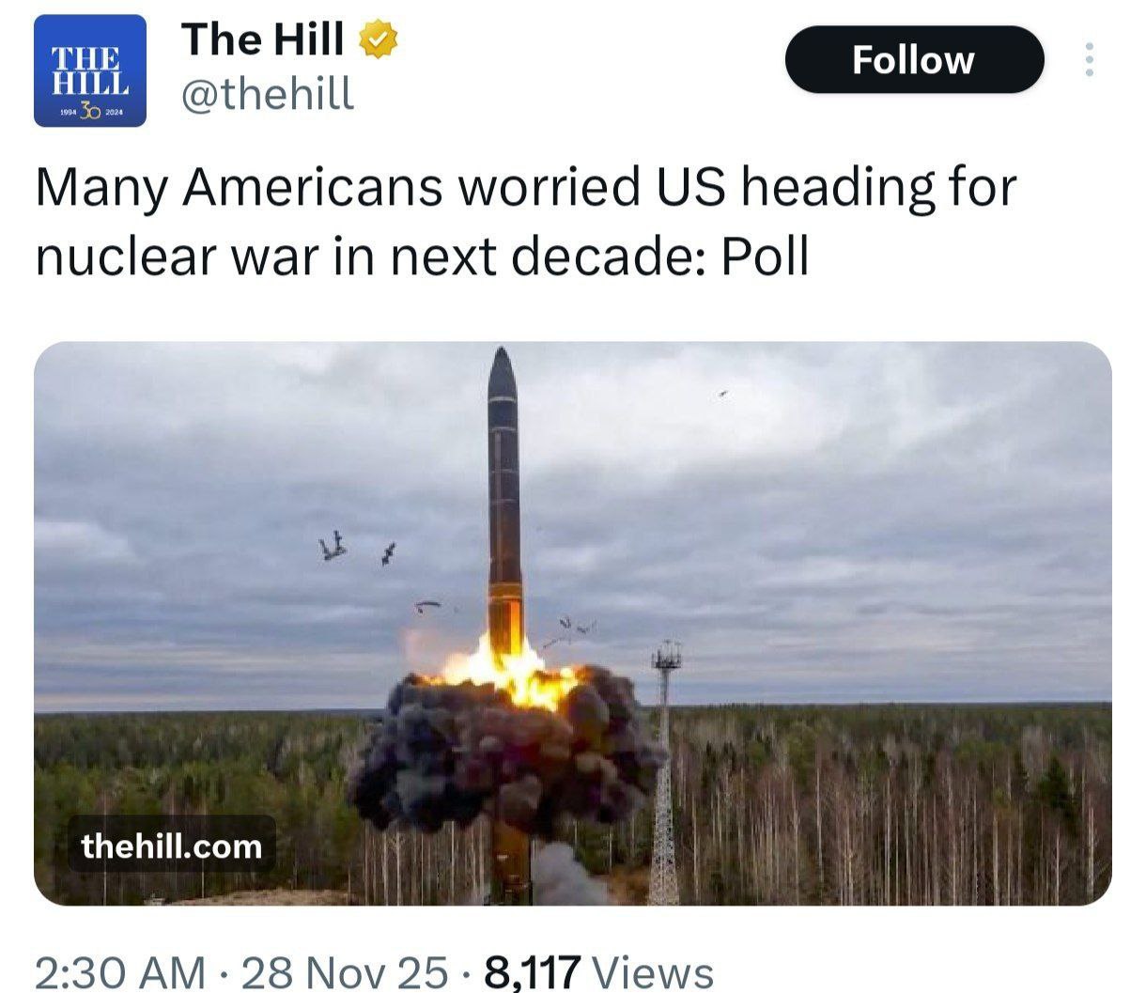This screenshot has height=993, width=1146.
Task: Open the three-dot more options menu
Action: coord(1090,60)
